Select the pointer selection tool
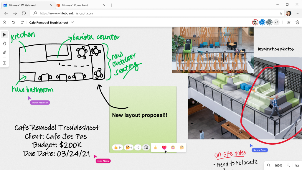 click(4, 35)
